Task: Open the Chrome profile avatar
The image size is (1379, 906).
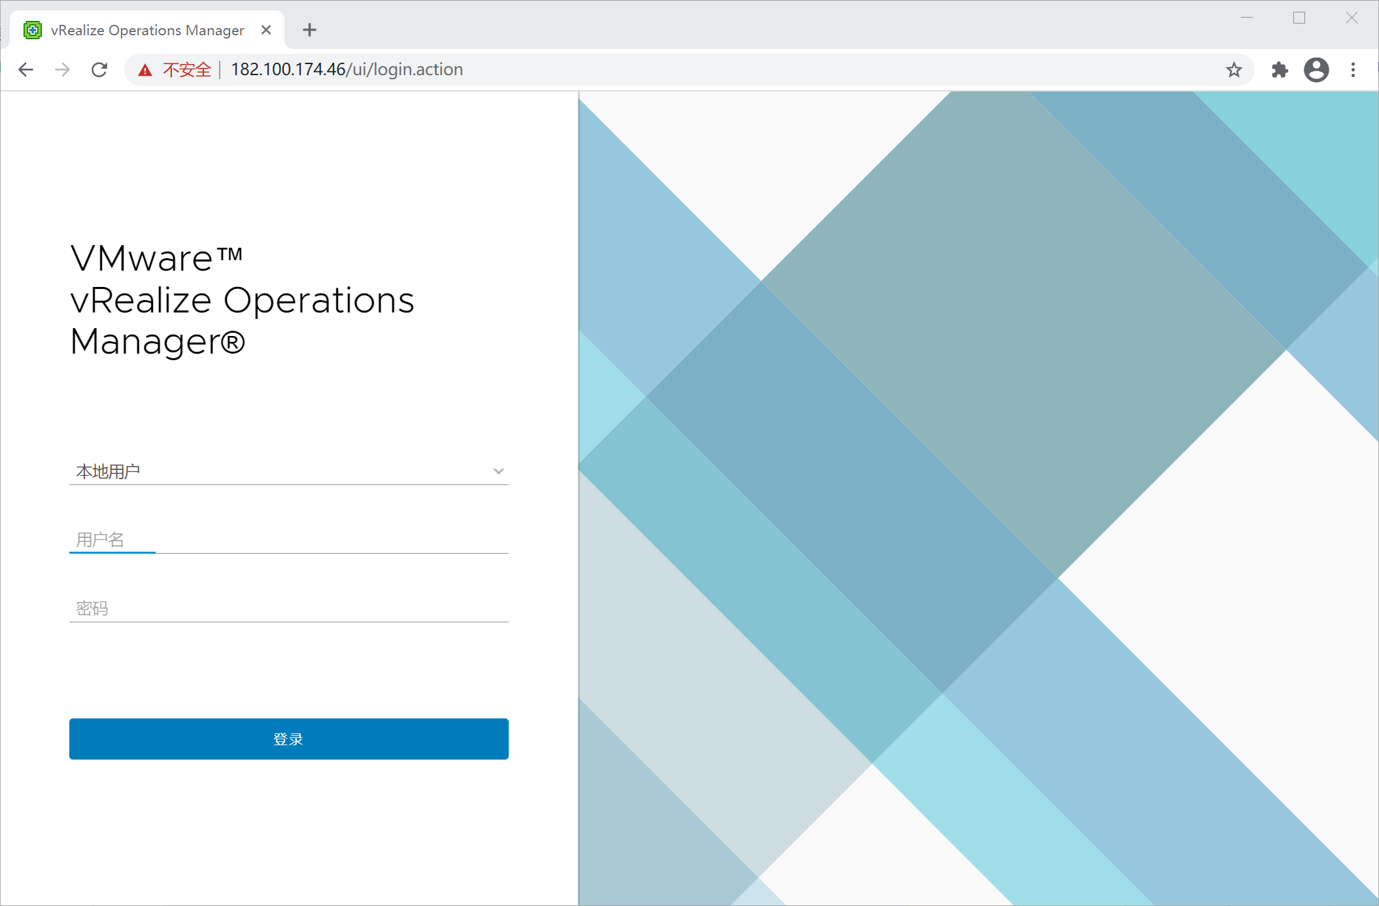Action: point(1316,69)
